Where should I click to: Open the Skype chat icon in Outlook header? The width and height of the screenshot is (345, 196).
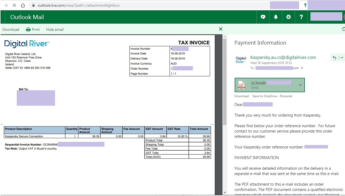click(x=263, y=17)
